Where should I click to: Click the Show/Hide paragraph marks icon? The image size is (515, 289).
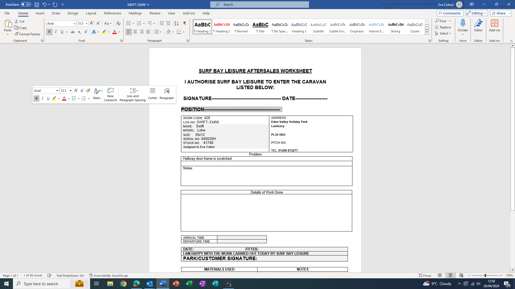[185, 24]
